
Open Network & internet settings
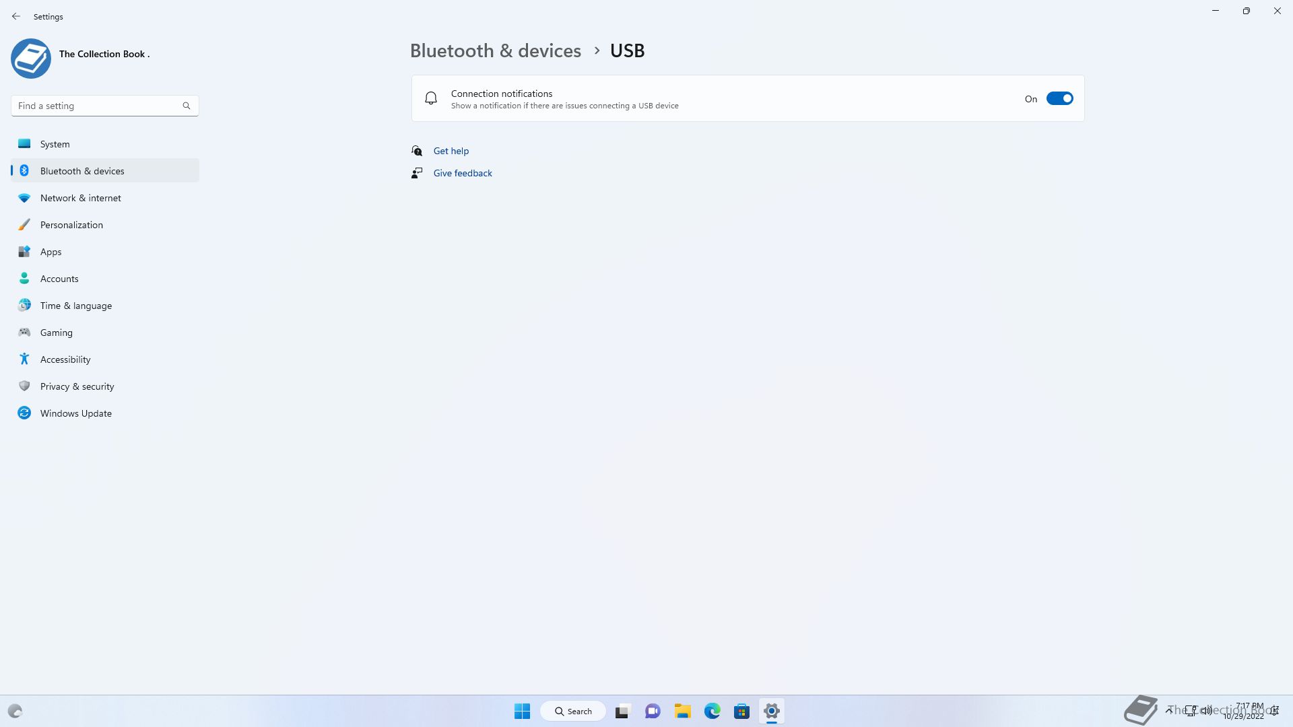(x=81, y=198)
